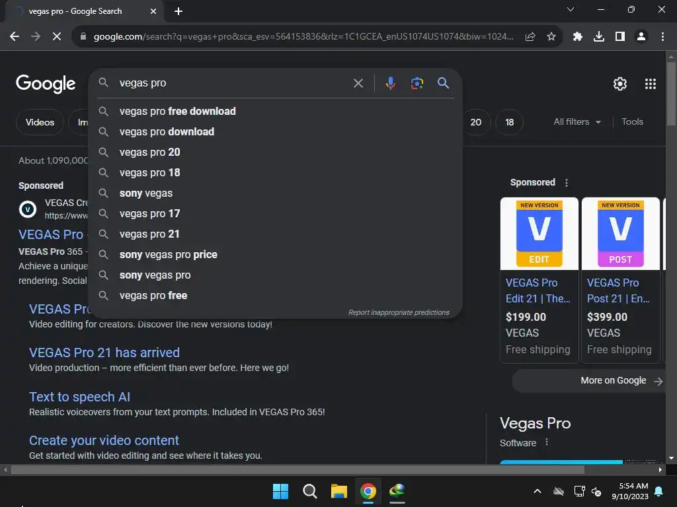Image resolution: width=677 pixels, height=507 pixels.
Task: Select suggestion 'sony vegas pro price'
Action: [275, 255]
